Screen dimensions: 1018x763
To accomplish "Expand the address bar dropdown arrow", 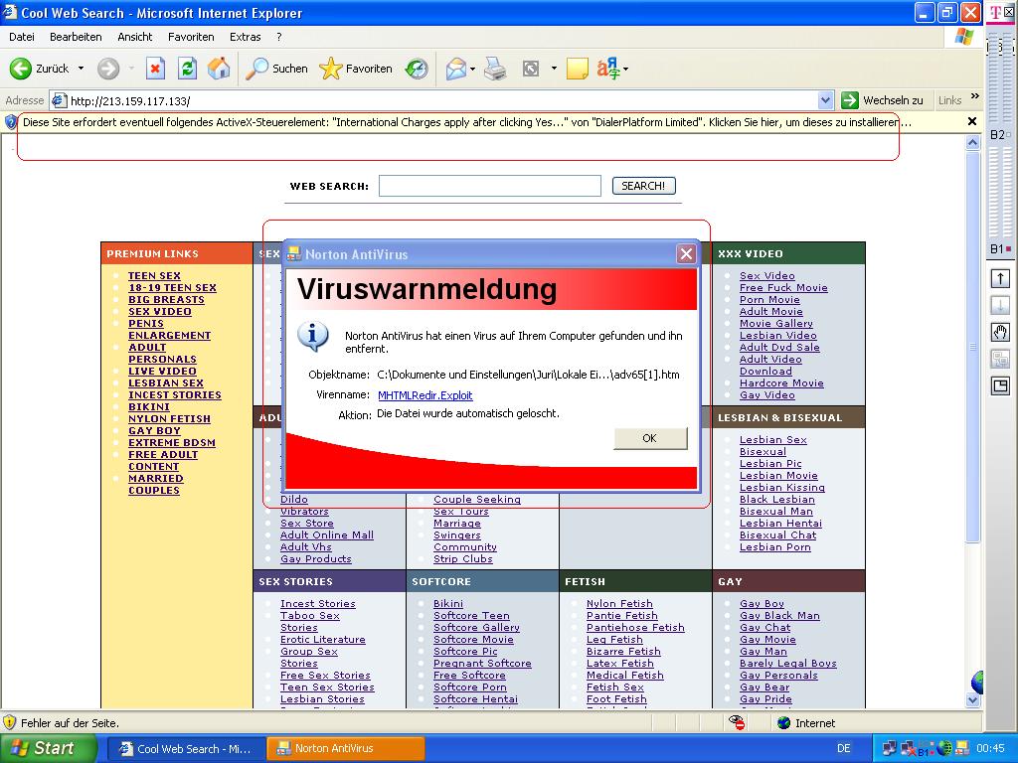I will coord(825,100).
